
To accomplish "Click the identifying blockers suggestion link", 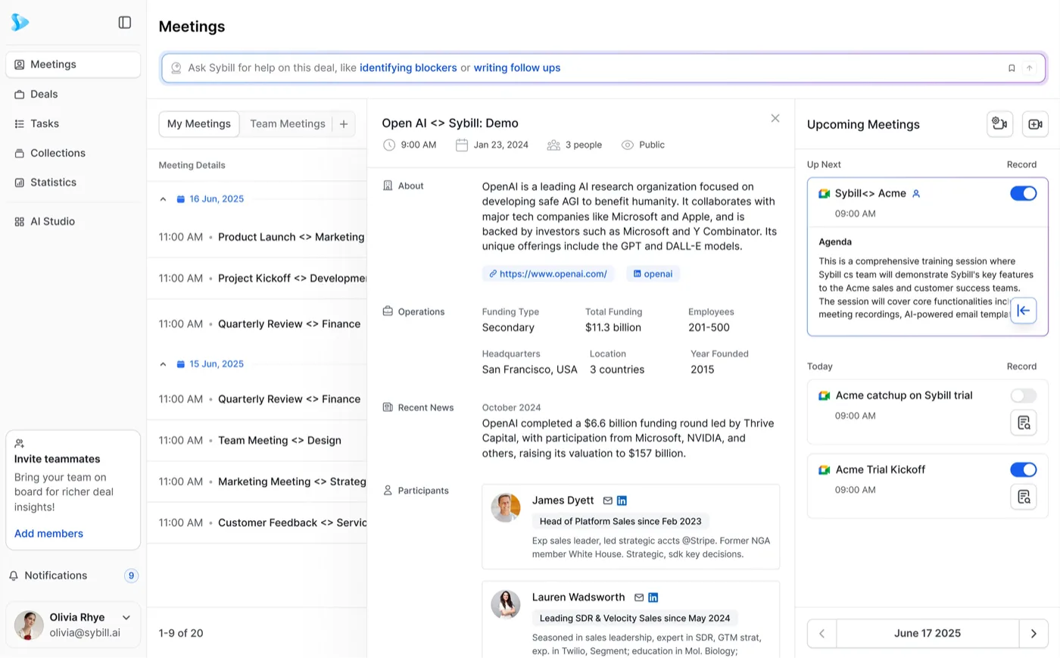I will [x=408, y=68].
